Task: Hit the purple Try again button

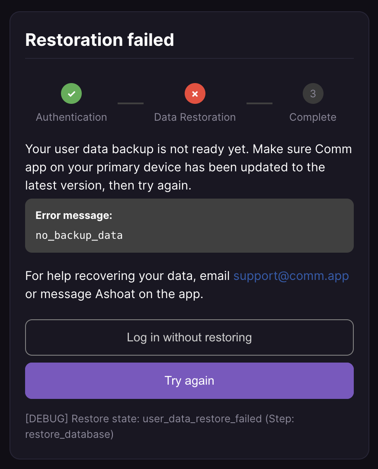Action: coord(189,381)
